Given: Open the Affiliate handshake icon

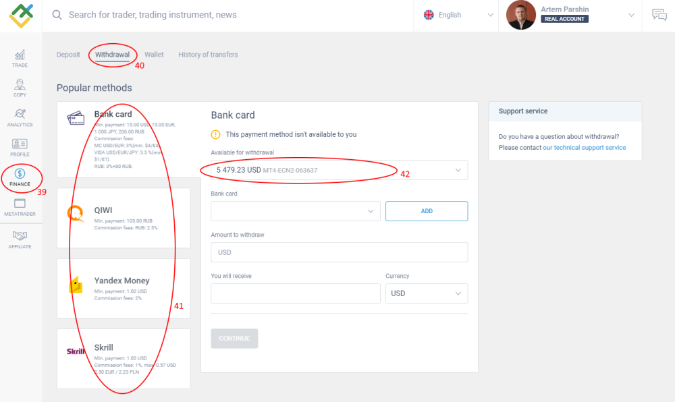Looking at the screenshot, I should 20,236.
